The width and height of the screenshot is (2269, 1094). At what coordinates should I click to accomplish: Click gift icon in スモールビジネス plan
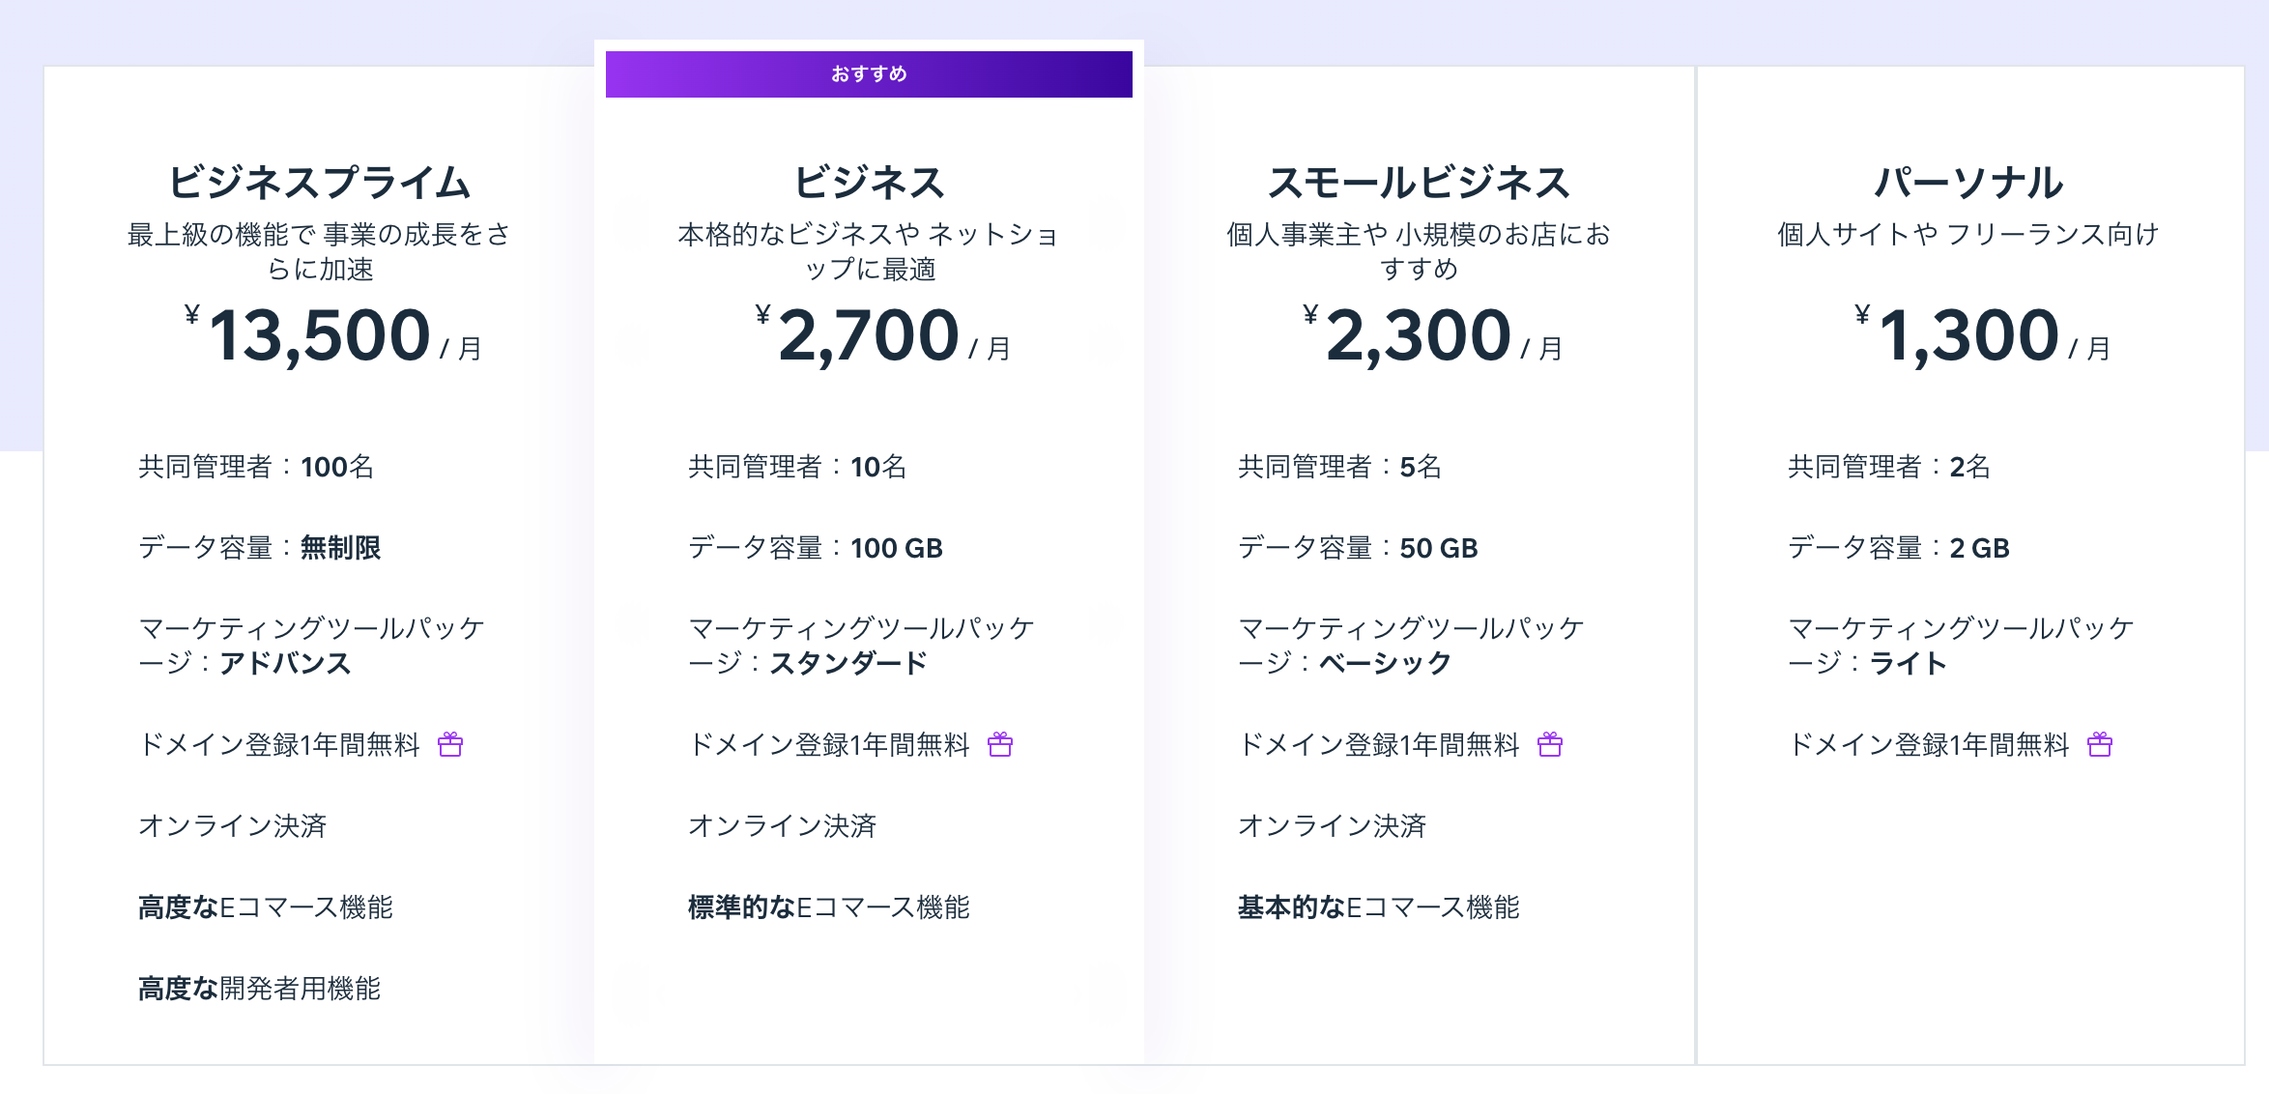(x=1550, y=744)
